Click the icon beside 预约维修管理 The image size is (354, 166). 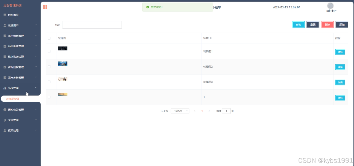tap(5, 46)
